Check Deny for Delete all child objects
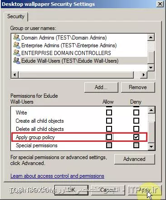The image size is (166, 200). coord(136,129)
